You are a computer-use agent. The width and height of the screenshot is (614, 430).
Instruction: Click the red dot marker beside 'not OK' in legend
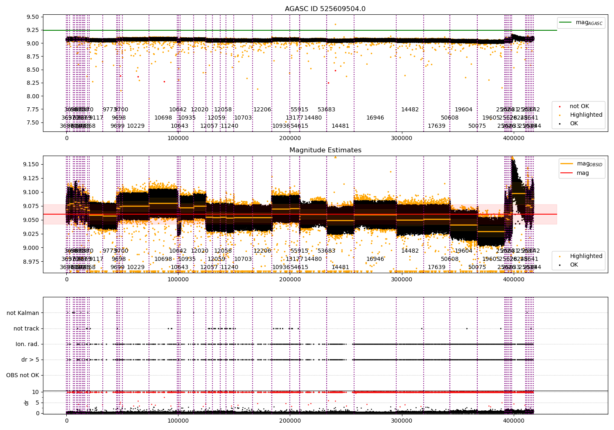[560, 106]
